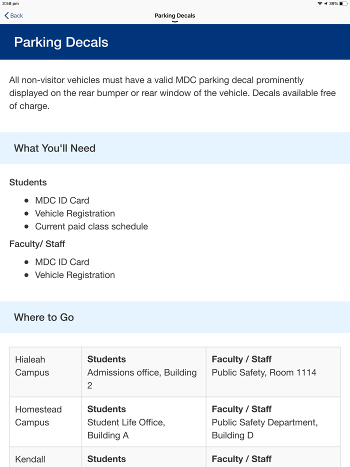Tap the Parking Decals page header banner
This screenshot has width=350, height=467.
tap(60, 42)
